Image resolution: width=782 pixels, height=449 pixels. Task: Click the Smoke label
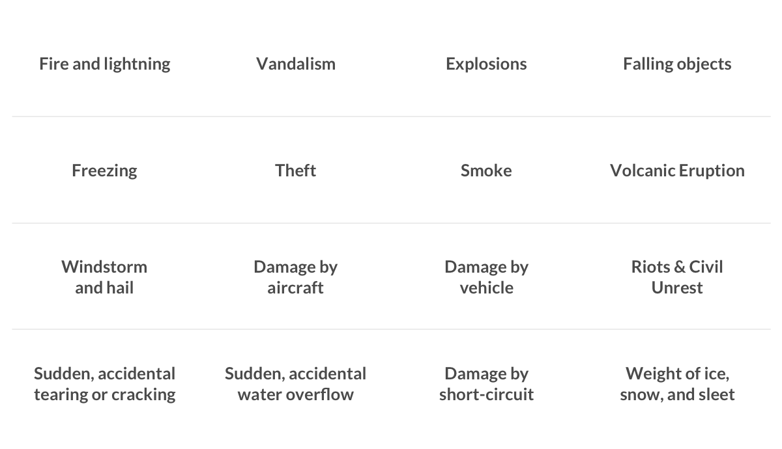coord(486,170)
